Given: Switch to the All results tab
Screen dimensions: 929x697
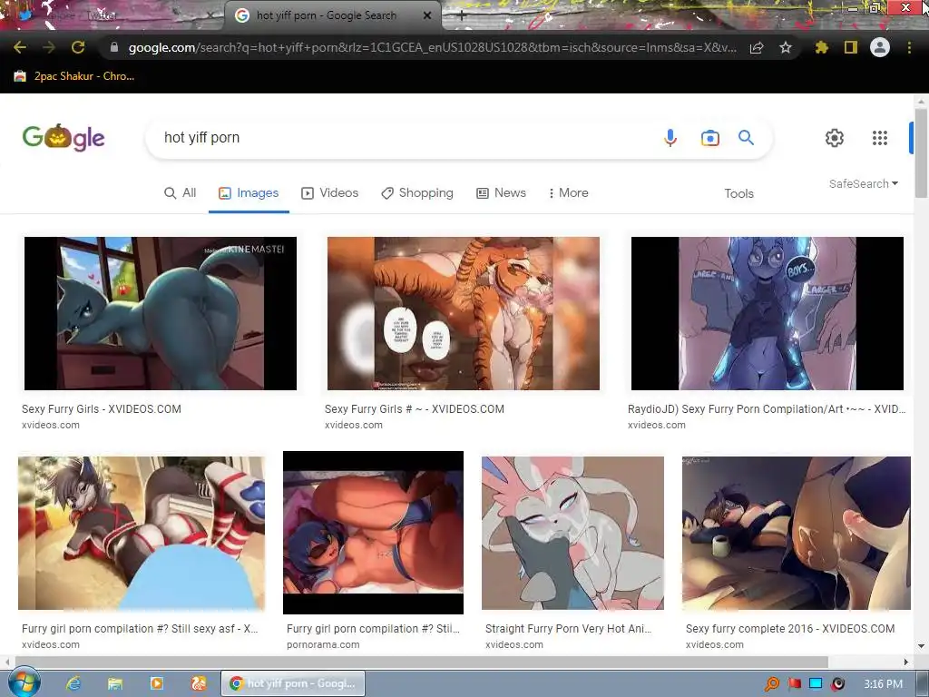Looking at the screenshot, I should click(181, 193).
